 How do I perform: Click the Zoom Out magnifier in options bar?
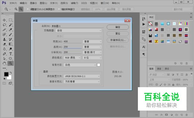[x=21, y=9]
